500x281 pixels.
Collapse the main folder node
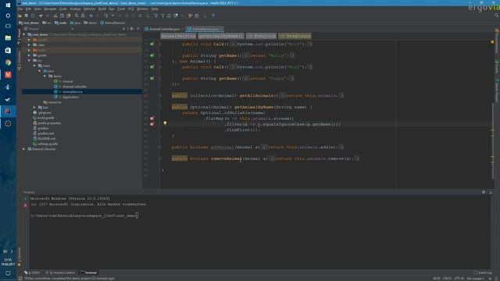(34, 66)
